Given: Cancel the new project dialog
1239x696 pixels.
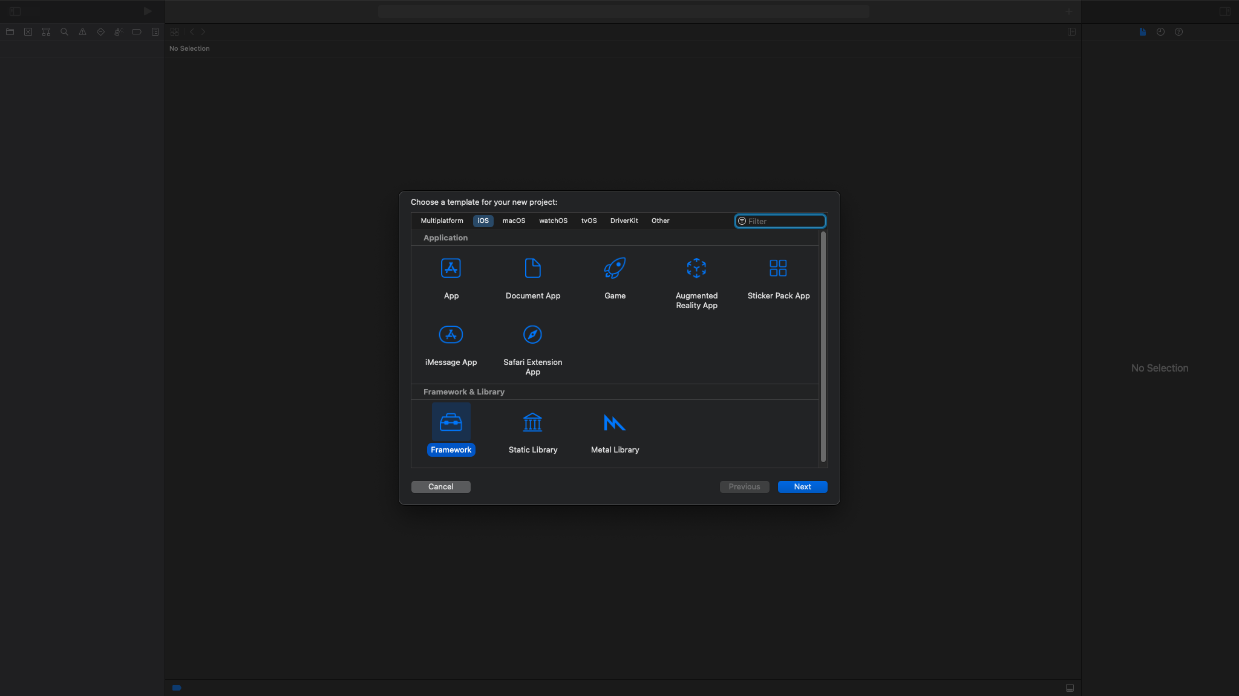Looking at the screenshot, I should pyautogui.click(x=440, y=487).
